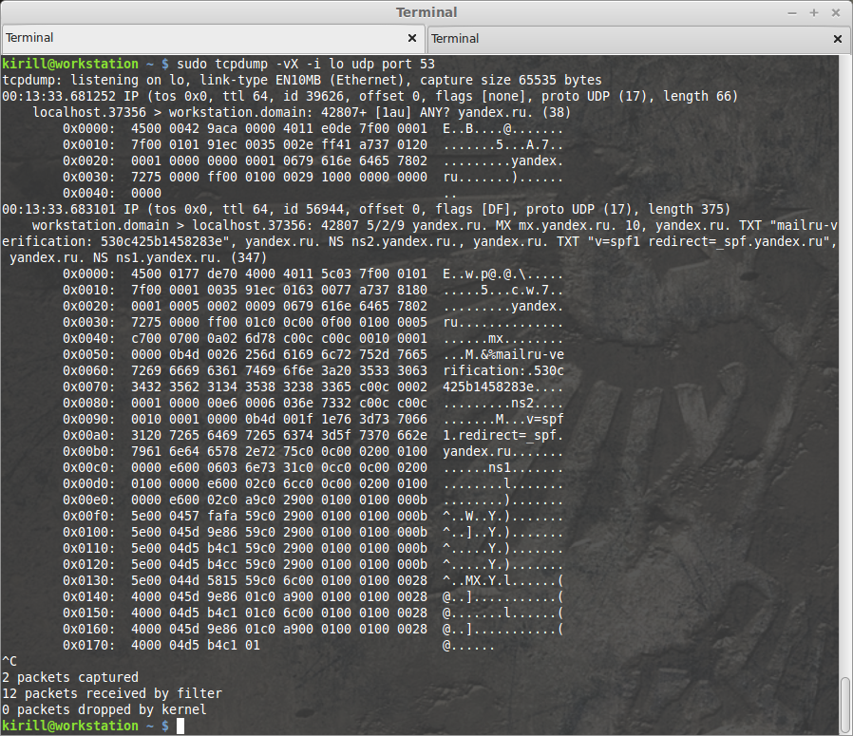
Task: Switch to the first Terminal tab
Action: 212,38
